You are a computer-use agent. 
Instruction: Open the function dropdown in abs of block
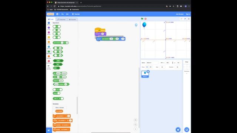56,99
